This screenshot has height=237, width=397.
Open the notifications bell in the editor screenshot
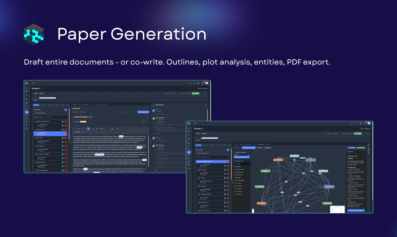click(x=203, y=83)
